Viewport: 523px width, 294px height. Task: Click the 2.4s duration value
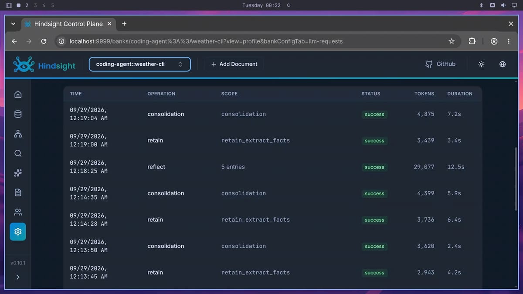coord(454,246)
